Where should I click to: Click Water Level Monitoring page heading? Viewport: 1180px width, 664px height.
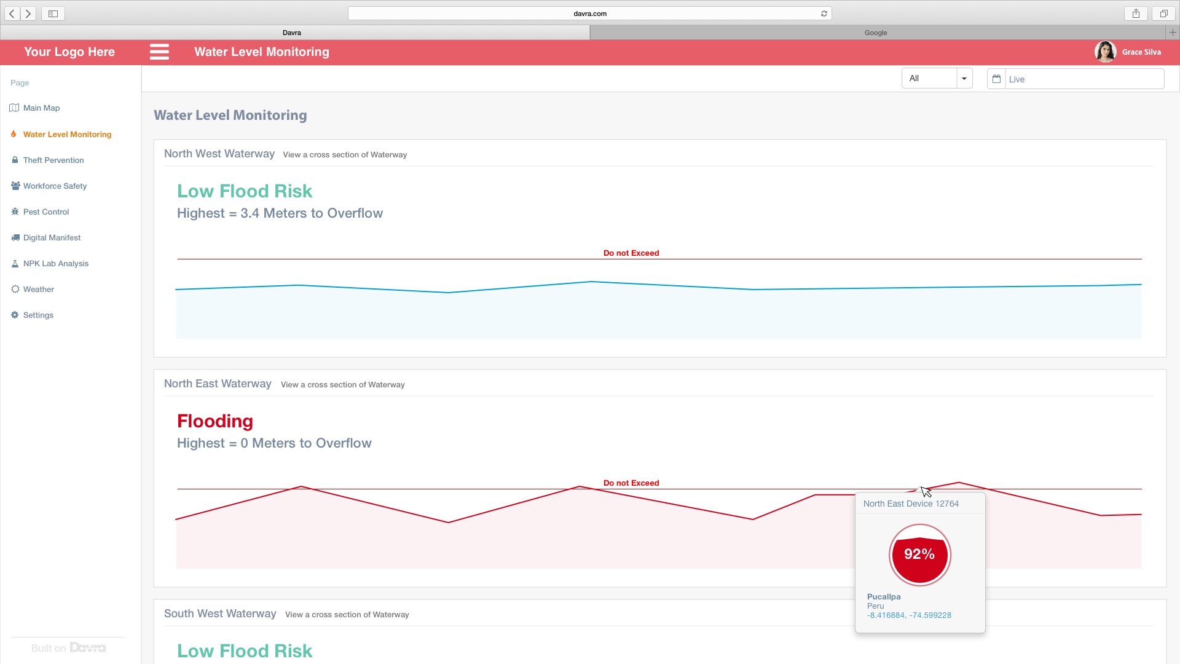pos(230,115)
